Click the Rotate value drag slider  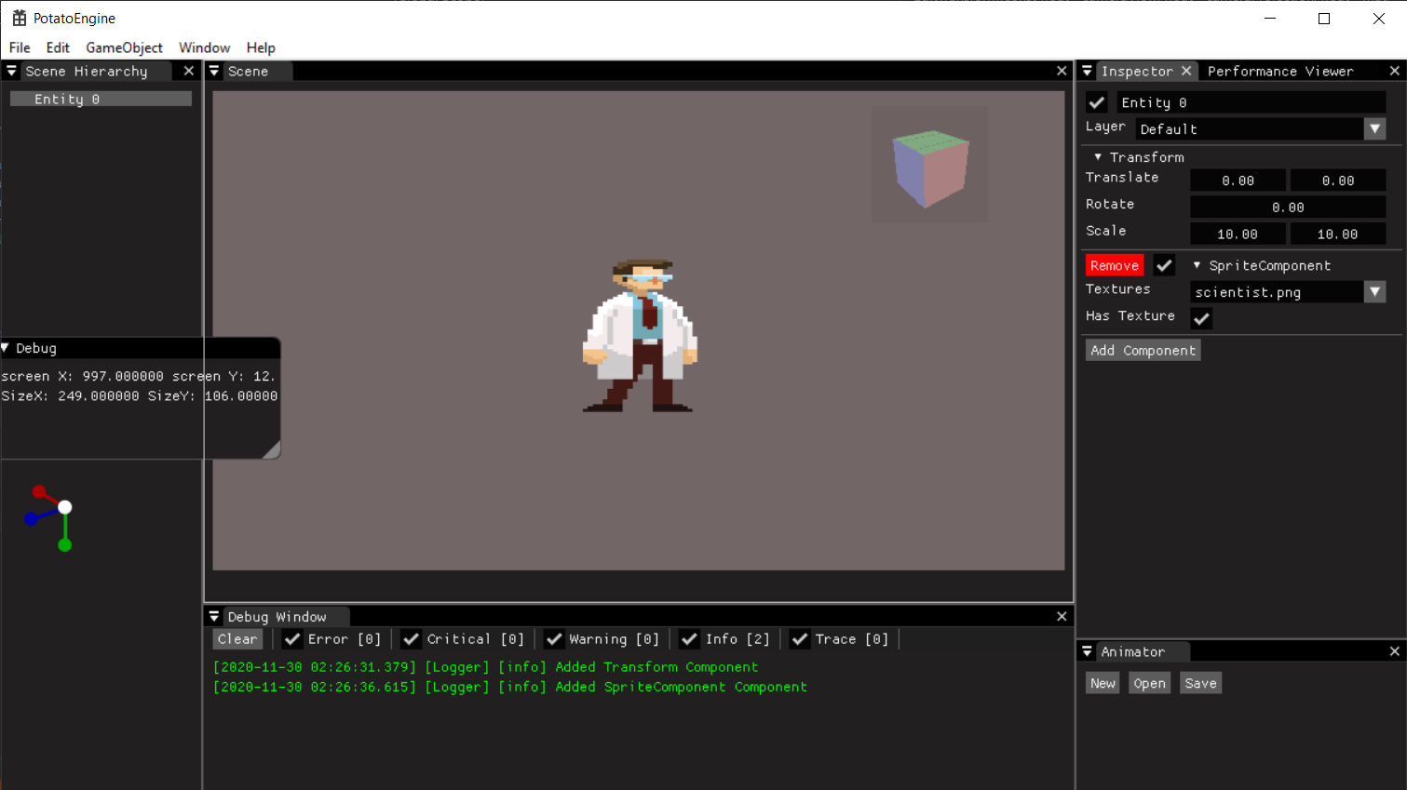[1288, 207]
